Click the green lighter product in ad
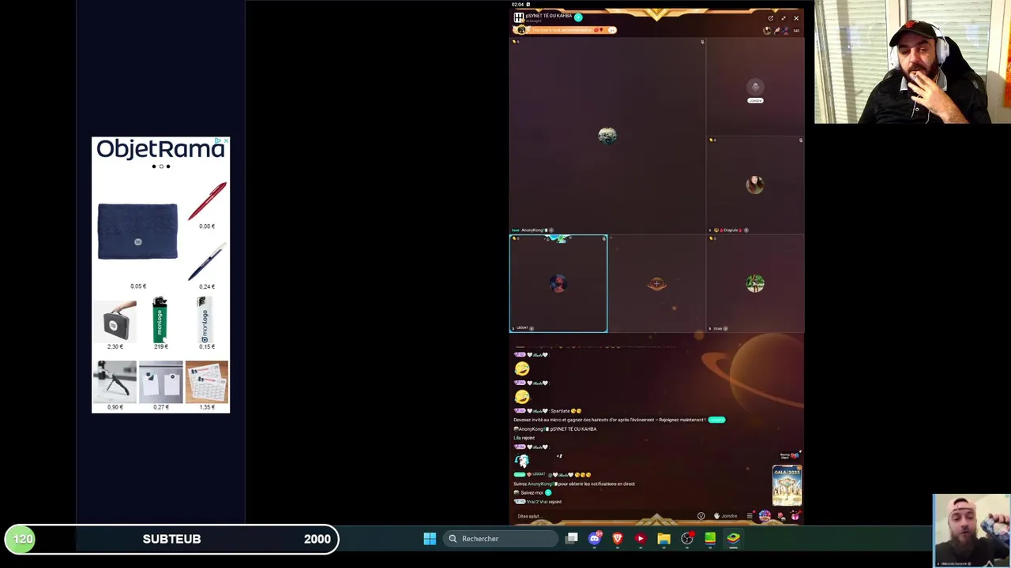Viewport: 1011px width, 568px height. [160, 319]
